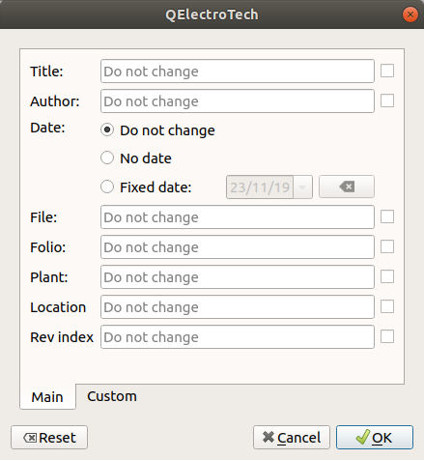The height and width of the screenshot is (460, 424).
Task: Click the 23/11/19 date field
Action: click(260, 187)
